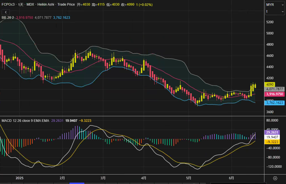Click the 3月 marker on time axis
The image size is (286, 184).
(103, 178)
